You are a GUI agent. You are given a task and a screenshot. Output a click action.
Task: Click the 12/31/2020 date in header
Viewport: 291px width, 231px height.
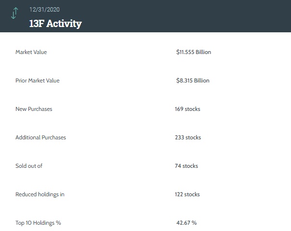pyautogui.click(x=44, y=10)
